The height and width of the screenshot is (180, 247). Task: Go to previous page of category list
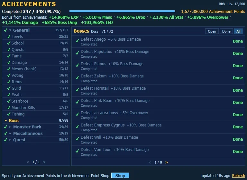pyautogui.click(x=28, y=162)
